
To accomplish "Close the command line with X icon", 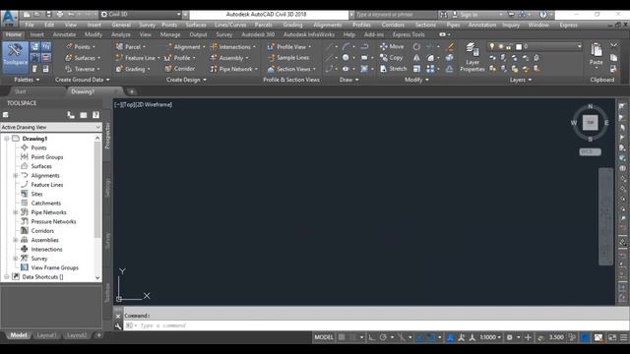I will [x=118, y=317].
